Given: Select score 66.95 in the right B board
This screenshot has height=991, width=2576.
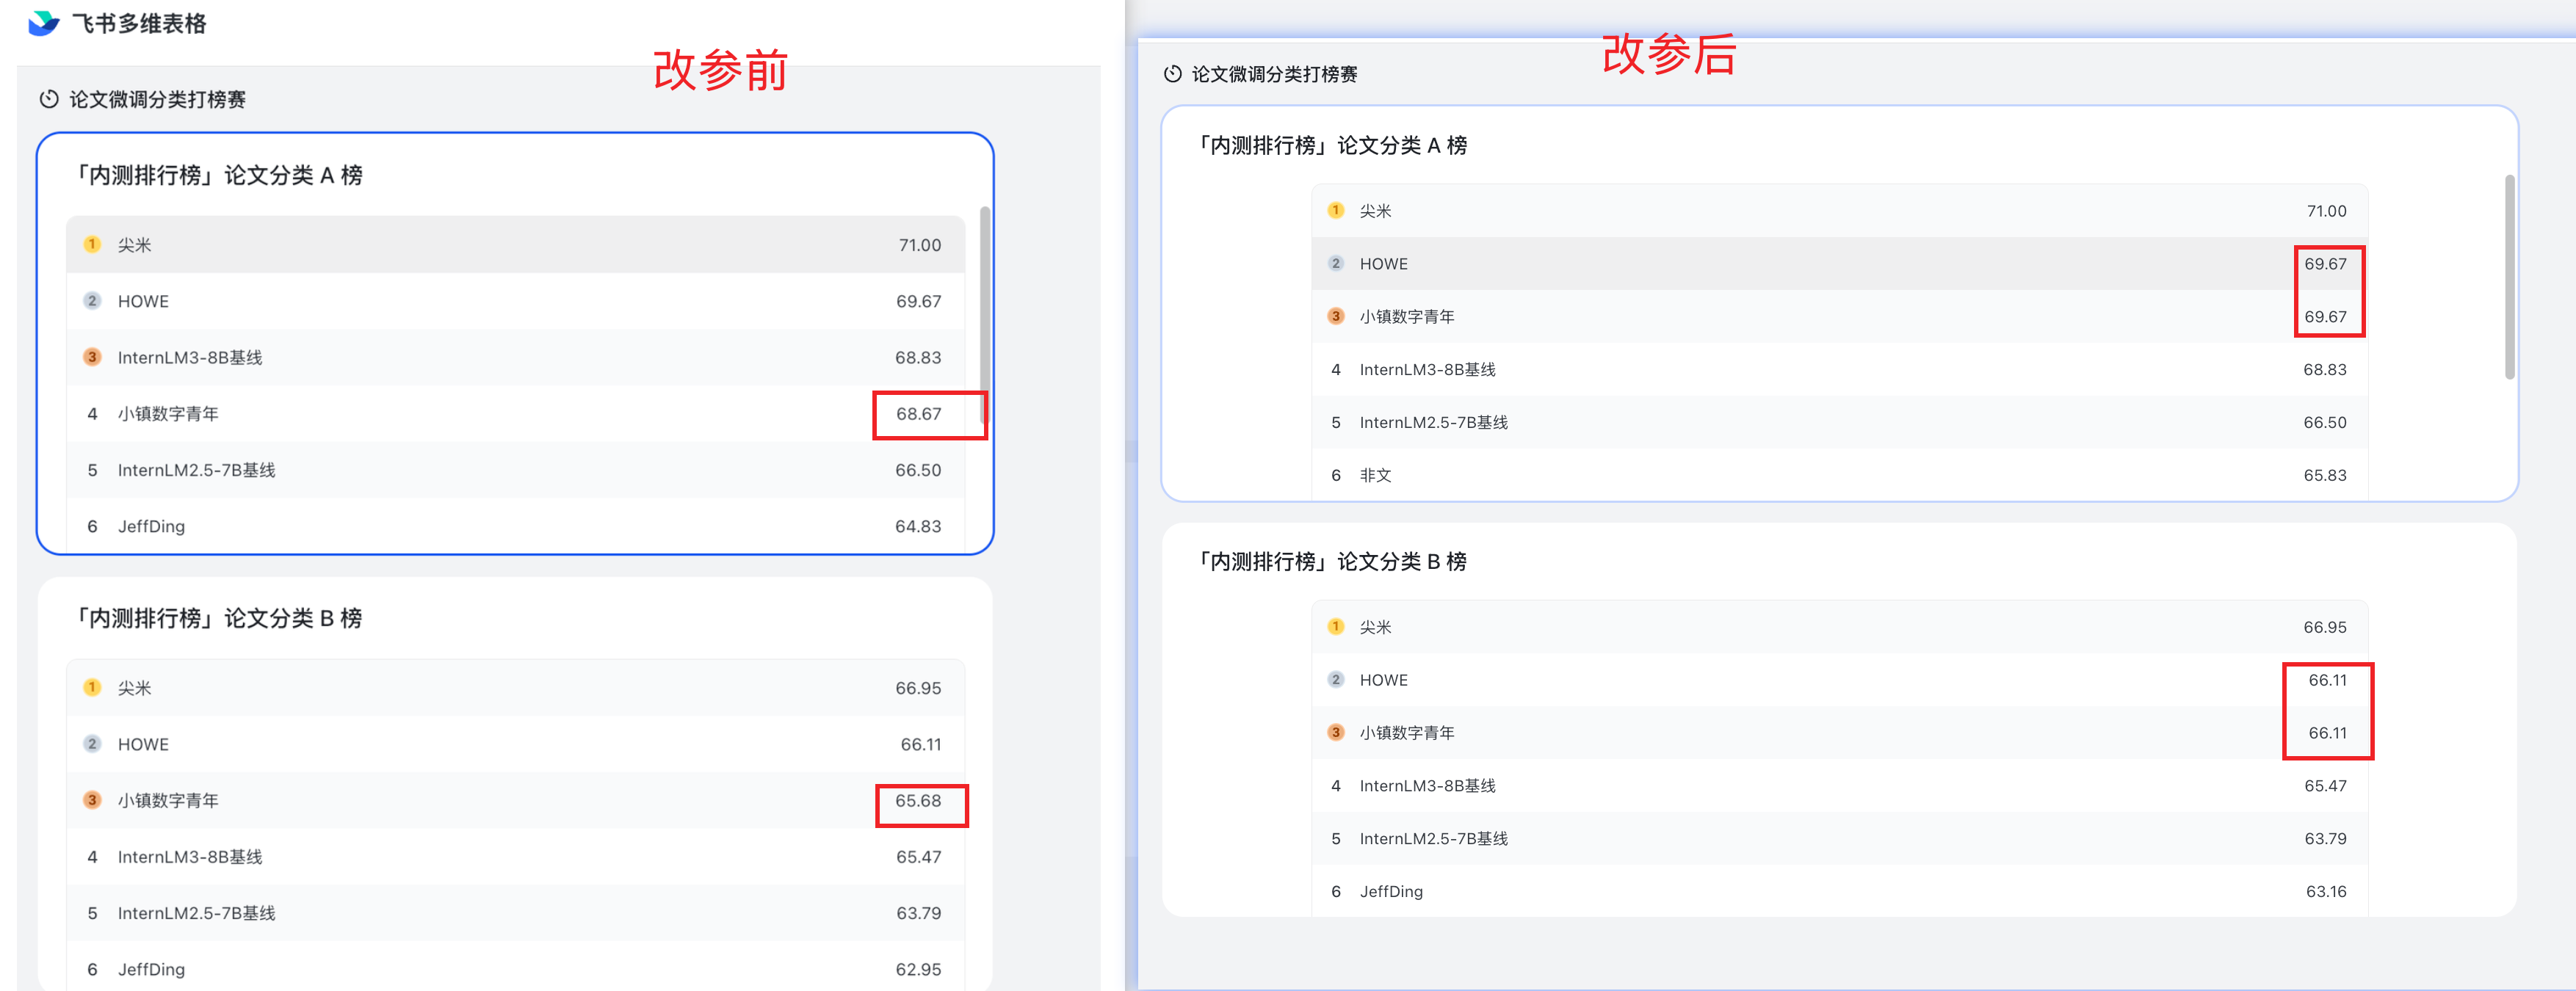Looking at the screenshot, I should [x=2325, y=627].
